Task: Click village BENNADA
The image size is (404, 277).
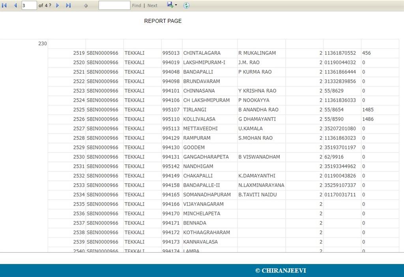Action: (x=195, y=223)
